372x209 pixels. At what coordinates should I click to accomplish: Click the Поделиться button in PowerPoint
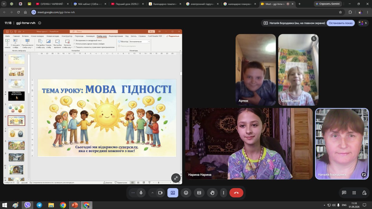(x=173, y=36)
